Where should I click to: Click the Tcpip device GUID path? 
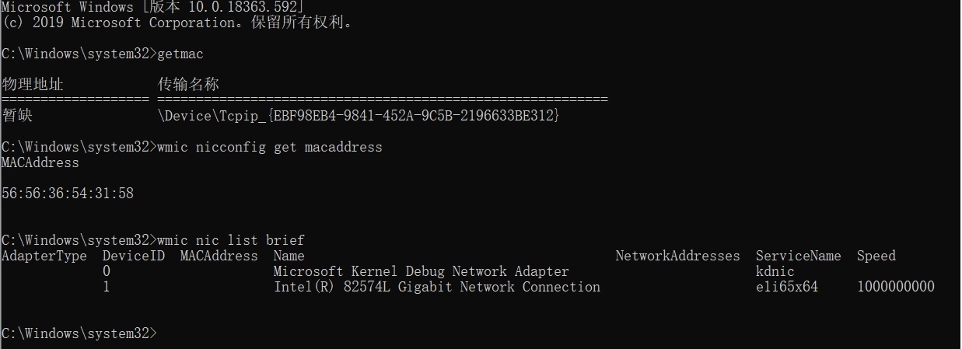point(359,116)
